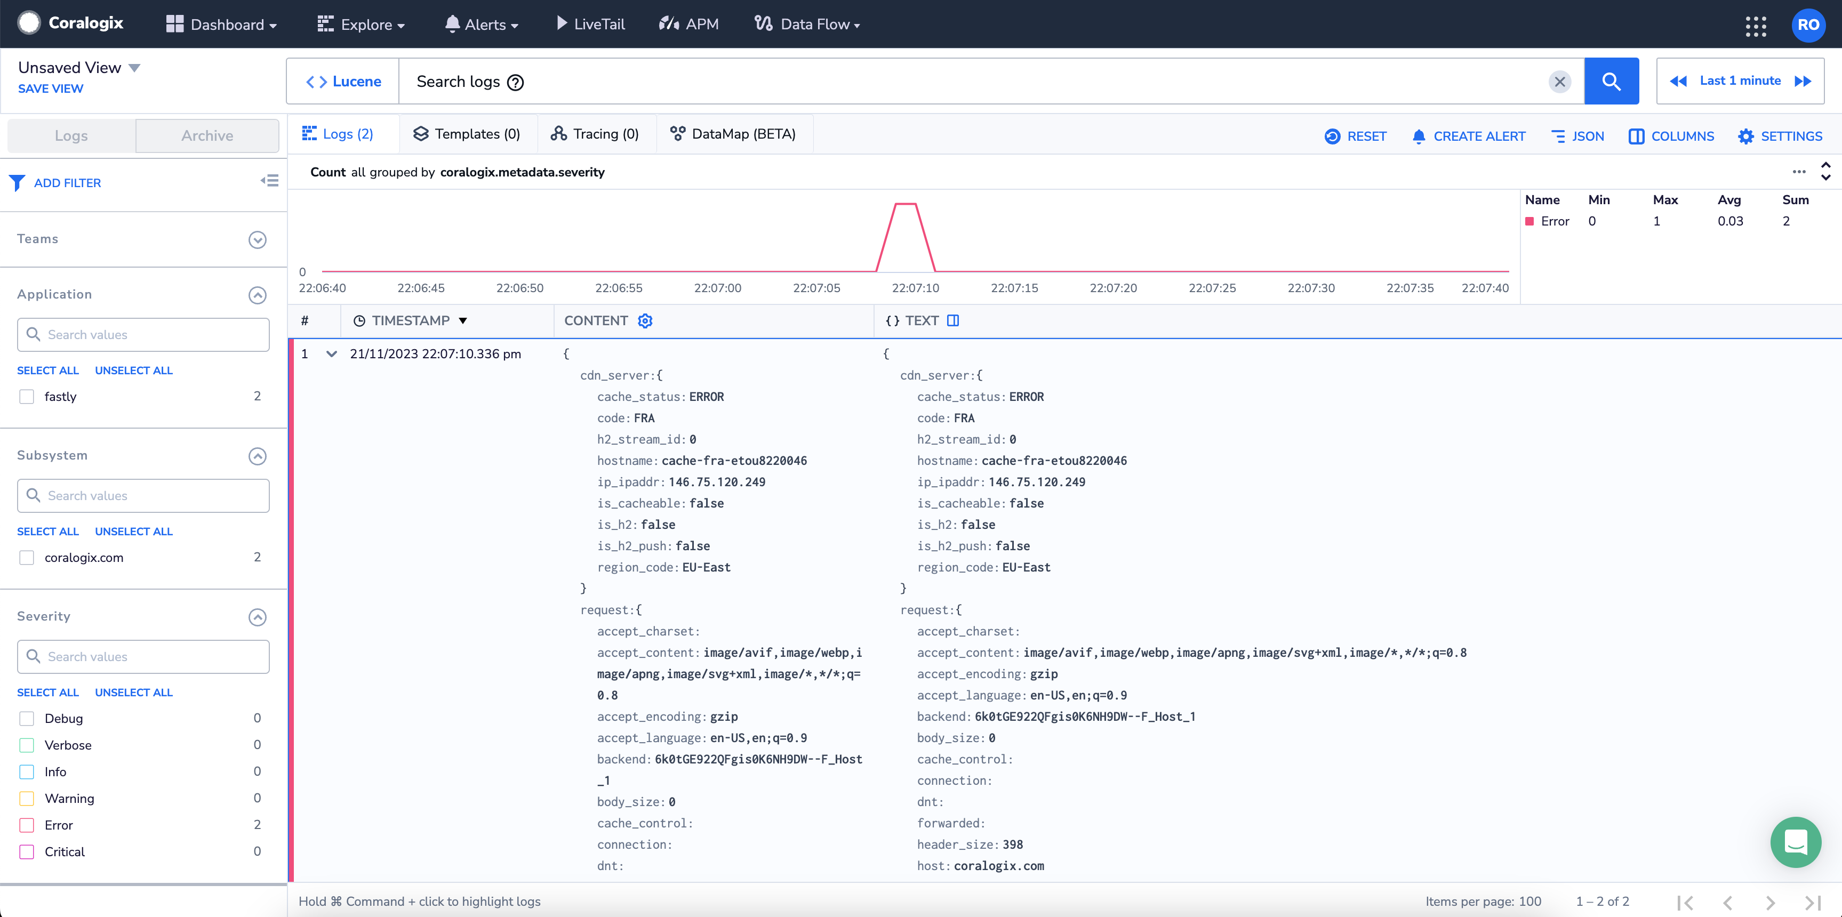Check the Info severity checkbox

[27, 772]
